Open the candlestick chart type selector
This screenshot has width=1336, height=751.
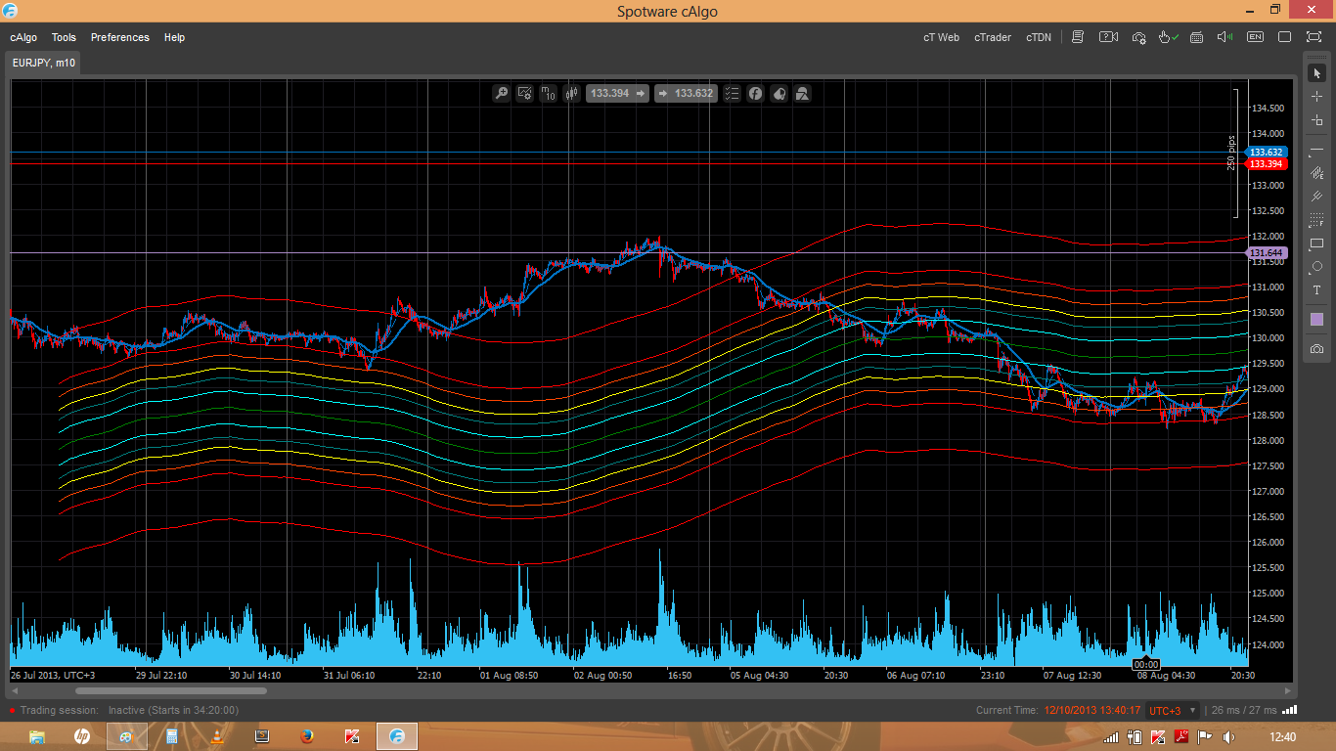click(x=571, y=94)
